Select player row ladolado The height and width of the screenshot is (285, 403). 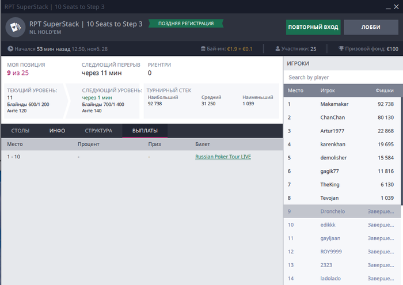click(x=342, y=278)
